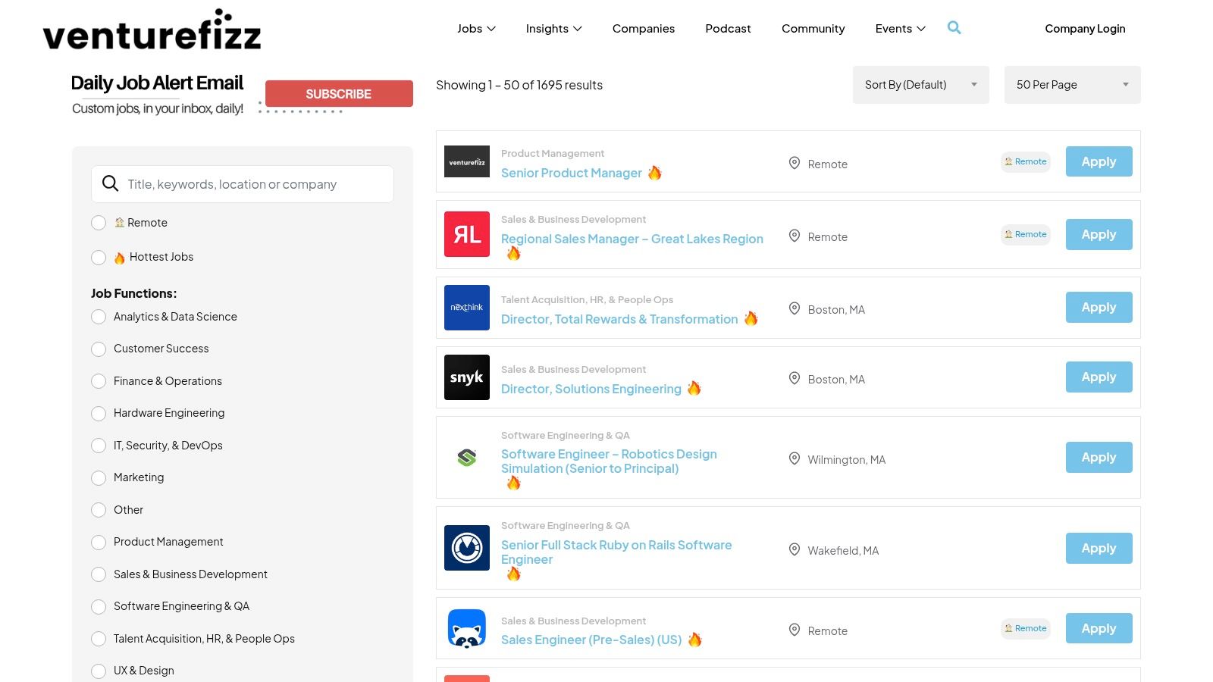Apply to Senior Product Manager
Screen dimensions: 1213x682
1099,161
